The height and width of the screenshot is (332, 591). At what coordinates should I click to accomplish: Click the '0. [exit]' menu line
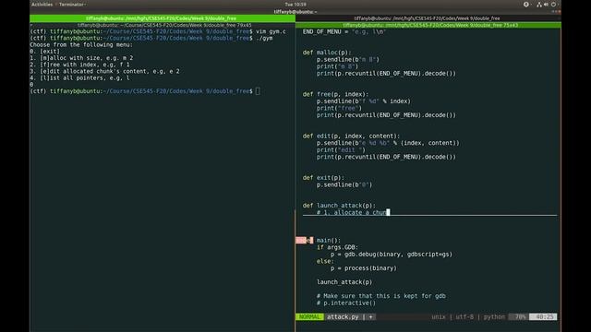(x=45, y=52)
